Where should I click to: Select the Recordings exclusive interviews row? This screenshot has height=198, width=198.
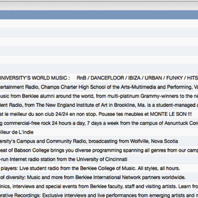(x=99, y=195)
